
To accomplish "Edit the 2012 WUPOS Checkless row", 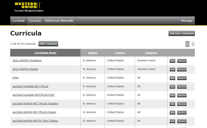I will 172,61.
